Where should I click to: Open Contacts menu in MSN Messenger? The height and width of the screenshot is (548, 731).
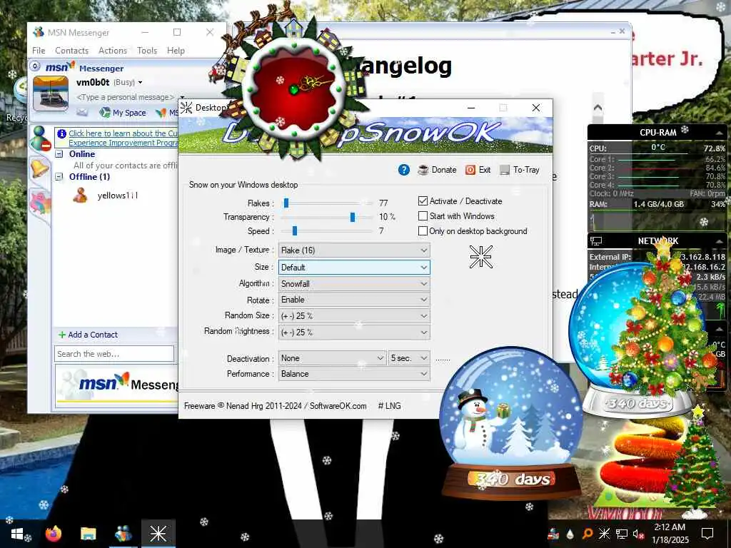click(72, 51)
